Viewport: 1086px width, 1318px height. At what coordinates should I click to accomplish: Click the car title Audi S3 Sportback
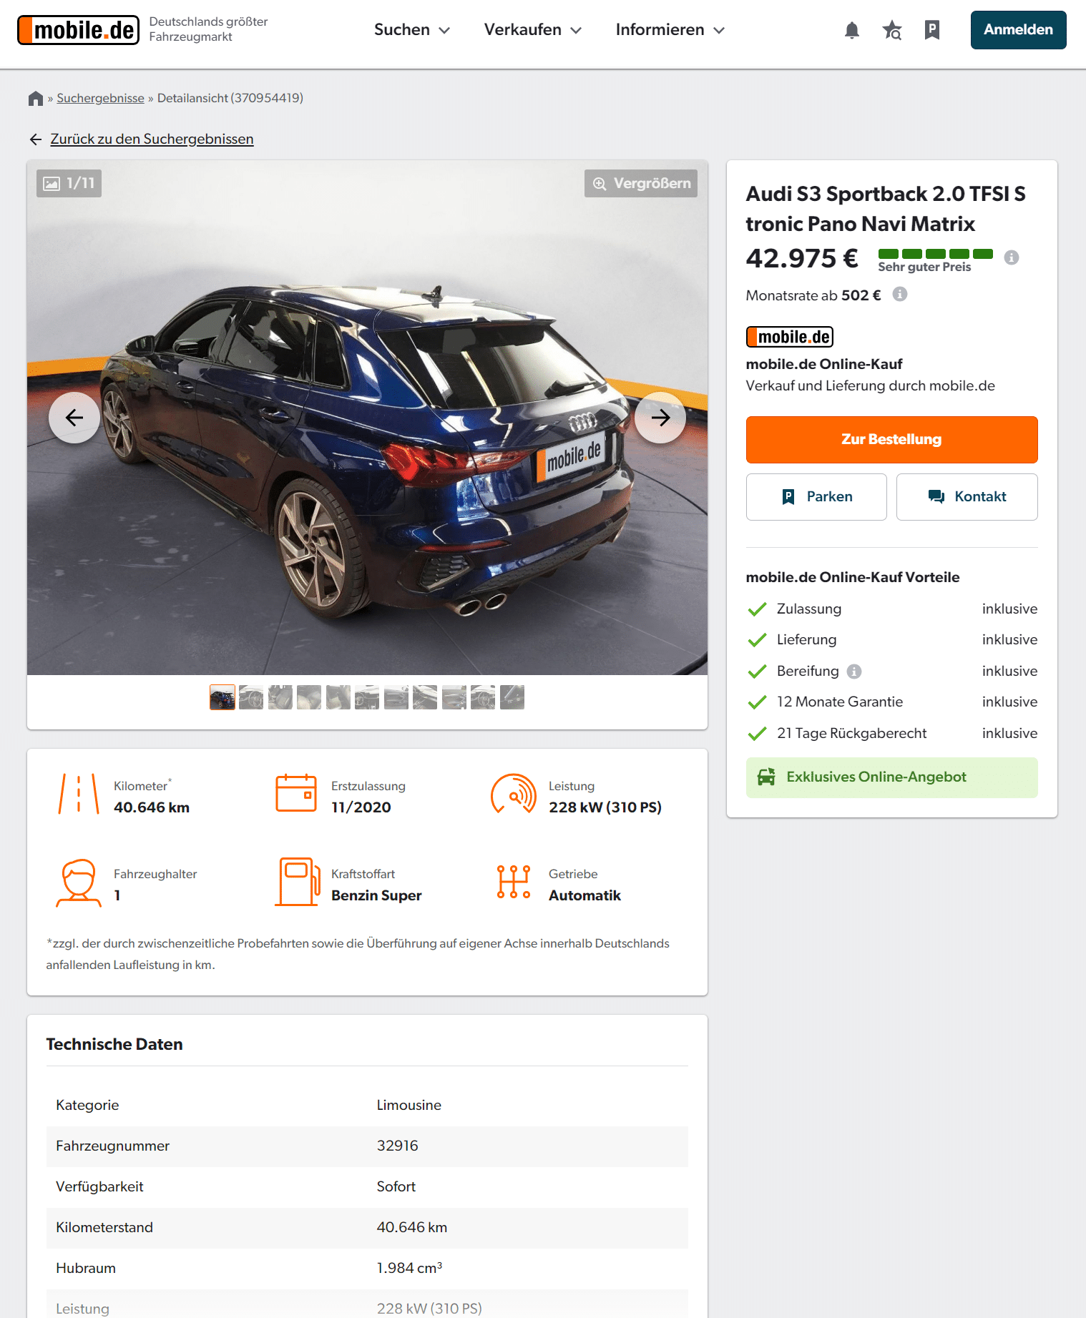(x=886, y=209)
